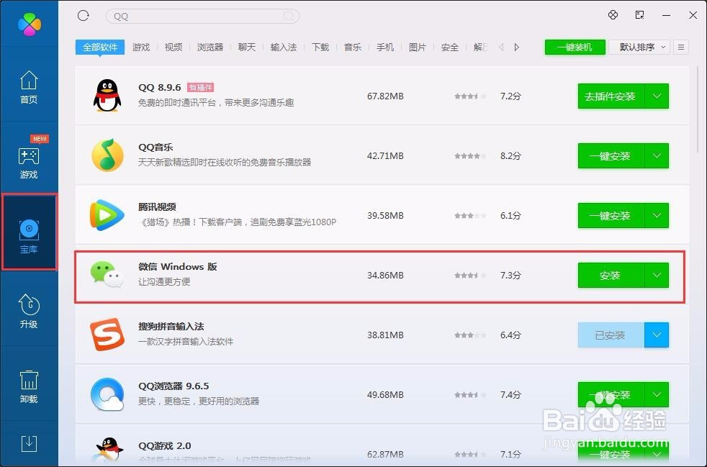Click 一键安装 for QQ浏览器
The height and width of the screenshot is (467, 707).
(x=611, y=395)
